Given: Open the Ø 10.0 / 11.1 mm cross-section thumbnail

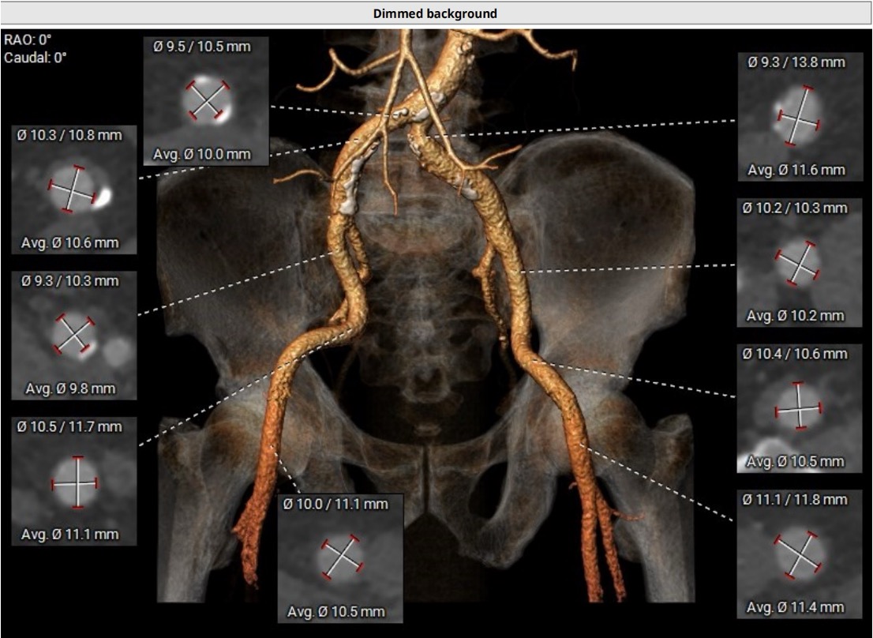Looking at the screenshot, I should [x=340, y=557].
